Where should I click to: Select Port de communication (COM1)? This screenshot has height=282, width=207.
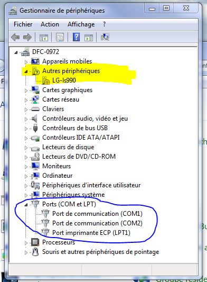[x=97, y=214]
